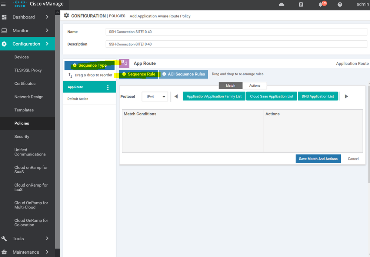Click ACI Sequence Rules button
The width and height of the screenshot is (370, 257).
click(184, 74)
